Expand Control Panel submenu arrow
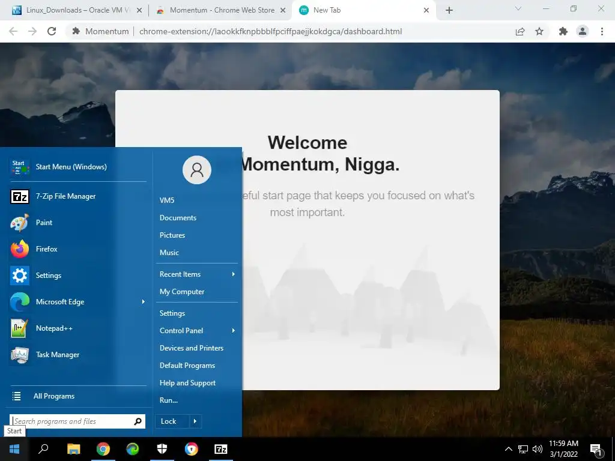The height and width of the screenshot is (461, 615). [234, 331]
